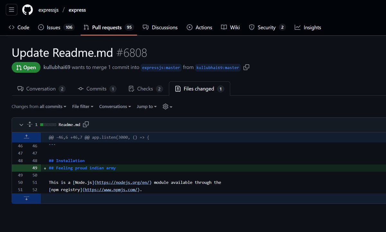This screenshot has width=386, height=232.
Task: Click the Insights tab graph icon
Action: point(298,27)
